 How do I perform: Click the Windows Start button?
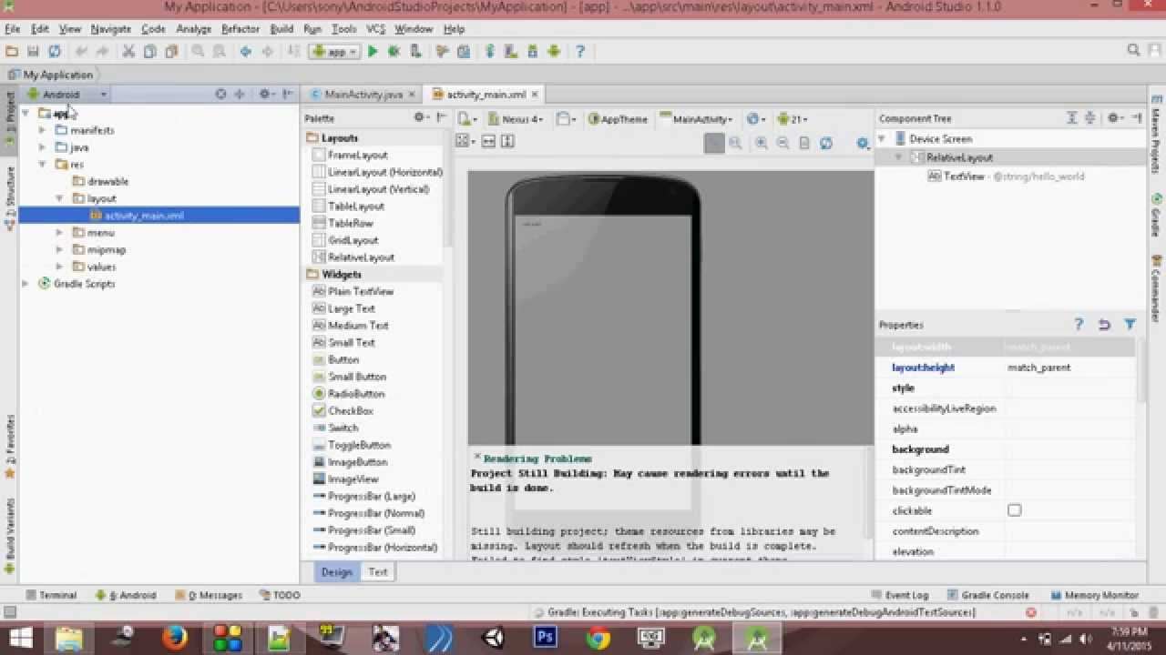pyautogui.click(x=19, y=638)
